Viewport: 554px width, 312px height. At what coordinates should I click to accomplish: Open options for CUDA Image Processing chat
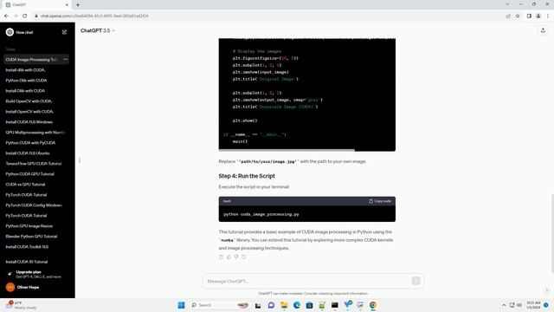click(66, 60)
